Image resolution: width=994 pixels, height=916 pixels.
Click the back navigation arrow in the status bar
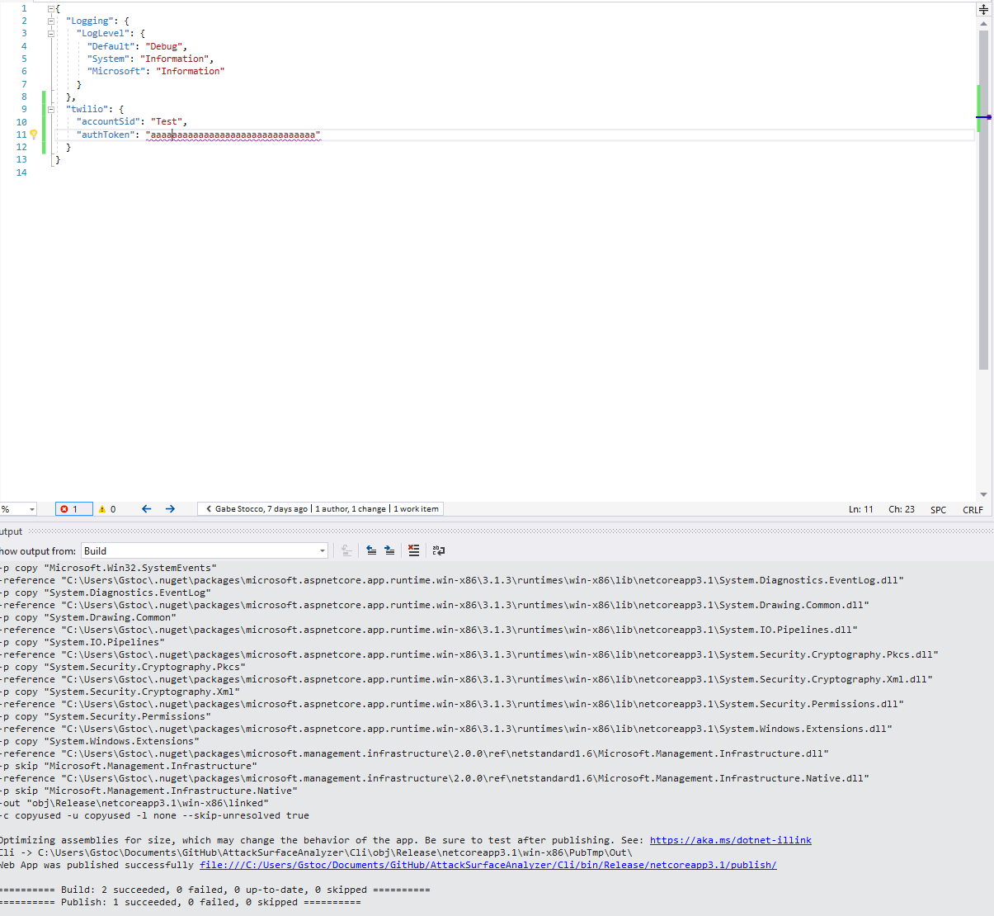point(146,509)
